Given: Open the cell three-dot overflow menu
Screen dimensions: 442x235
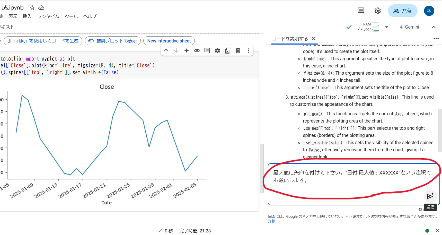Looking at the screenshot, I should (x=248, y=50).
